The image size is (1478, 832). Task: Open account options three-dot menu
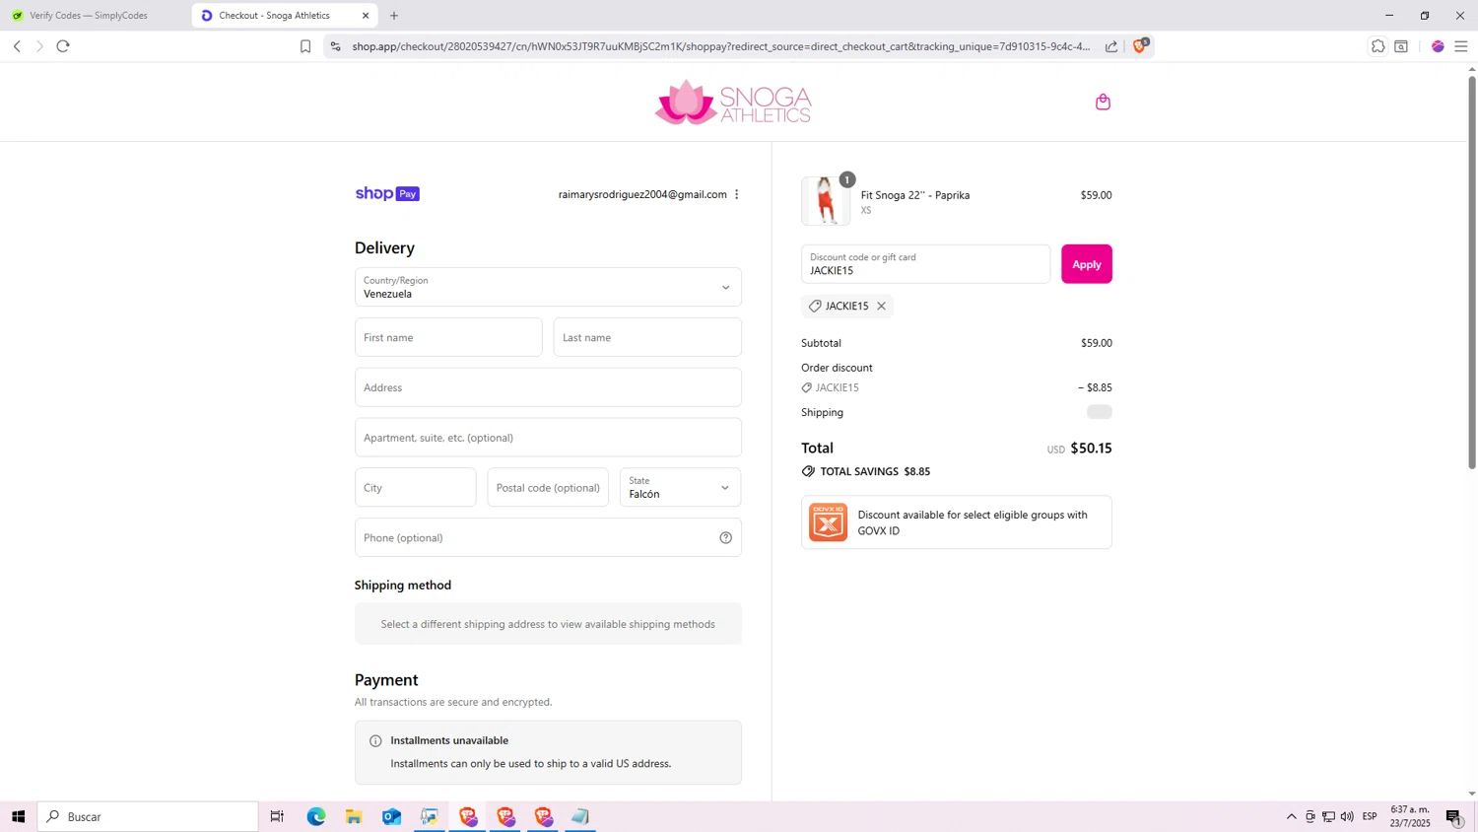(x=736, y=194)
